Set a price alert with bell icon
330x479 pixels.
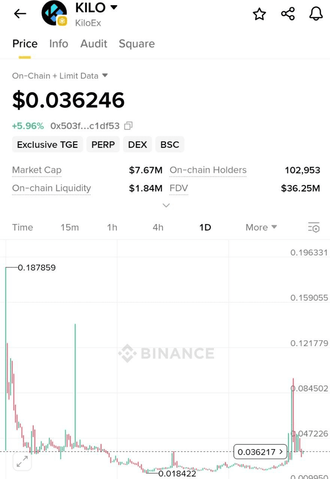[x=316, y=14]
